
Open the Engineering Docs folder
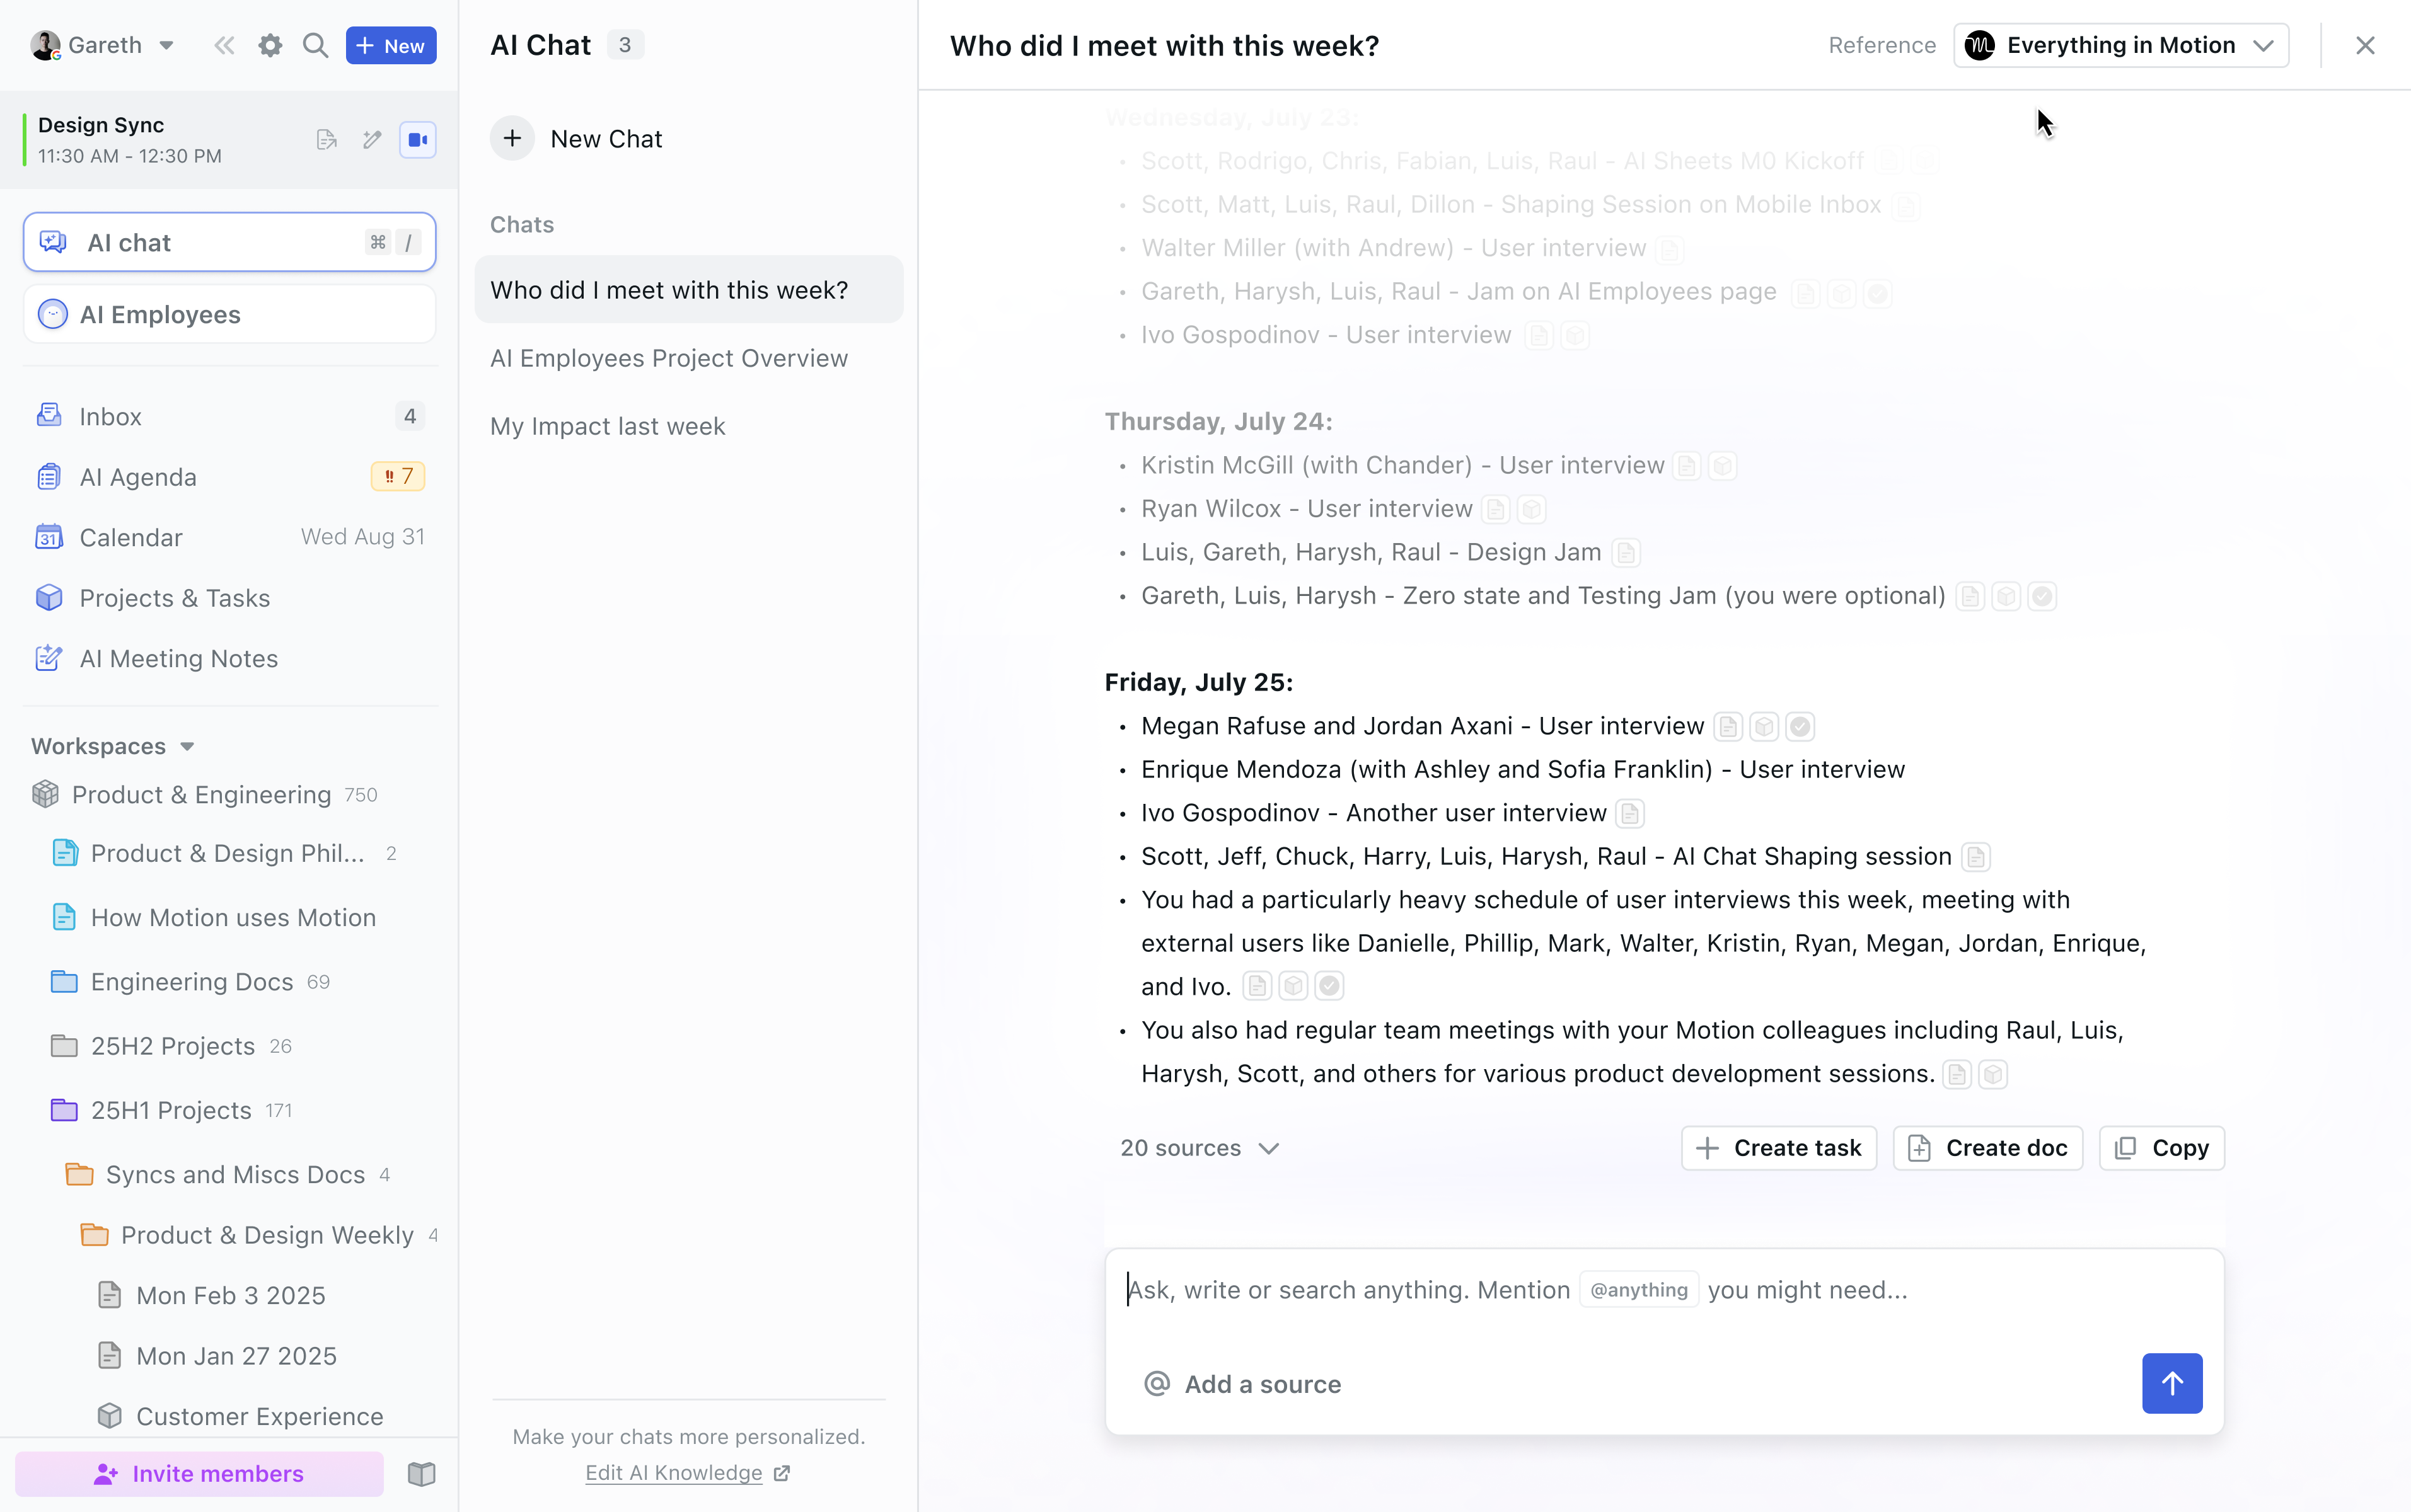coord(192,982)
